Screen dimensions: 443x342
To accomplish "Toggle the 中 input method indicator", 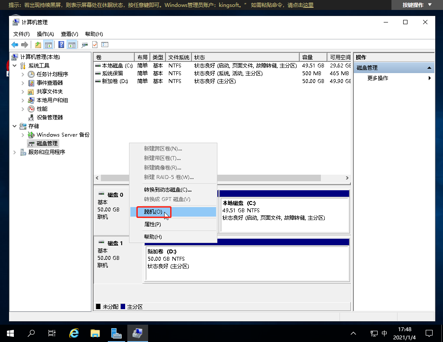I will click(x=385, y=333).
